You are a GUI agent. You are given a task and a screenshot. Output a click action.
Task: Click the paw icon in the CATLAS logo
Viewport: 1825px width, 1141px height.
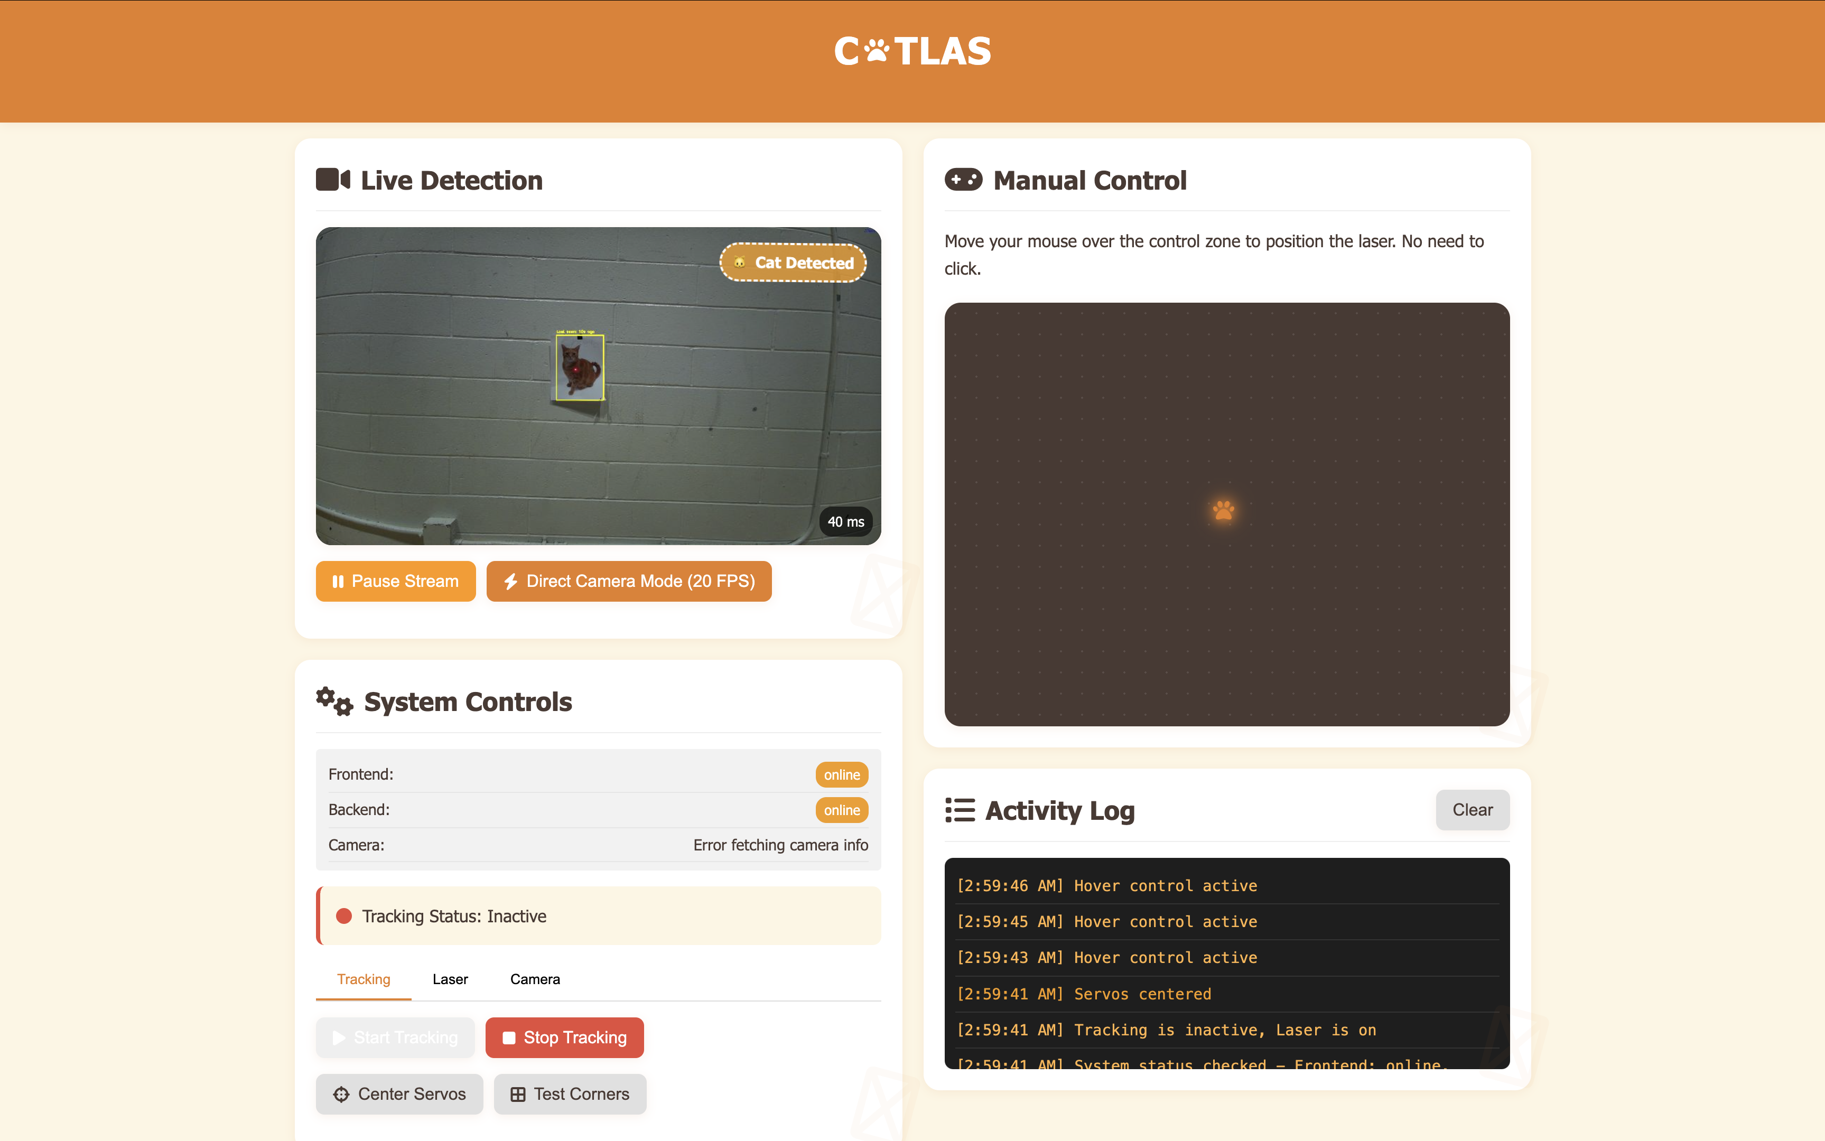(x=876, y=51)
